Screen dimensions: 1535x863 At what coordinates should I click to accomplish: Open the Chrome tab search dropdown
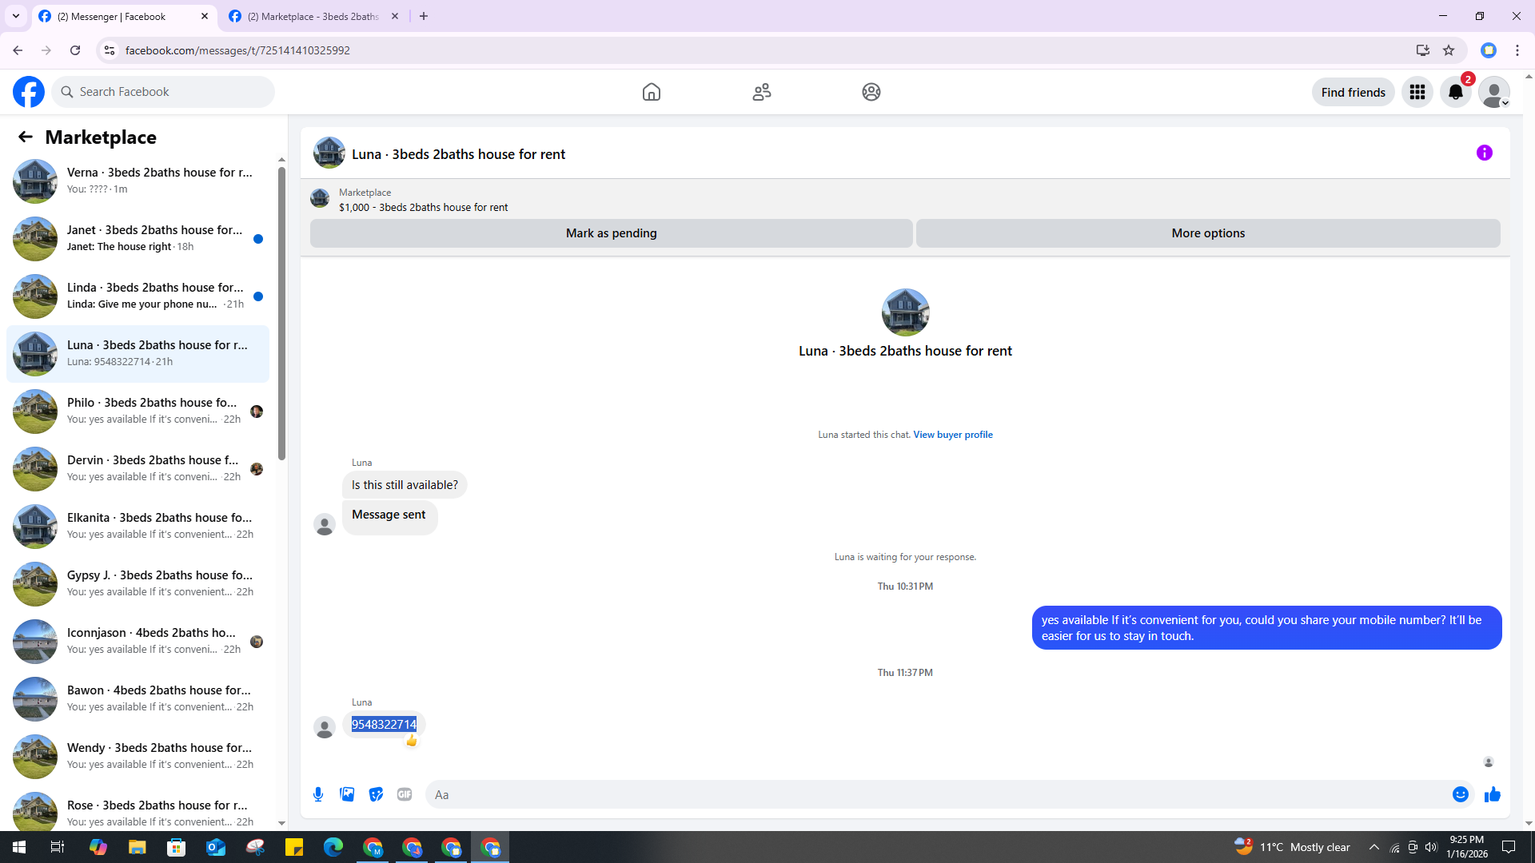pos(16,16)
